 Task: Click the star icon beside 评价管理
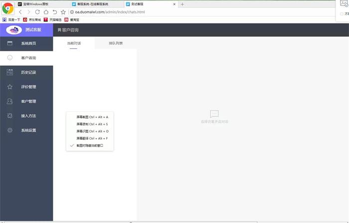(x=10, y=87)
